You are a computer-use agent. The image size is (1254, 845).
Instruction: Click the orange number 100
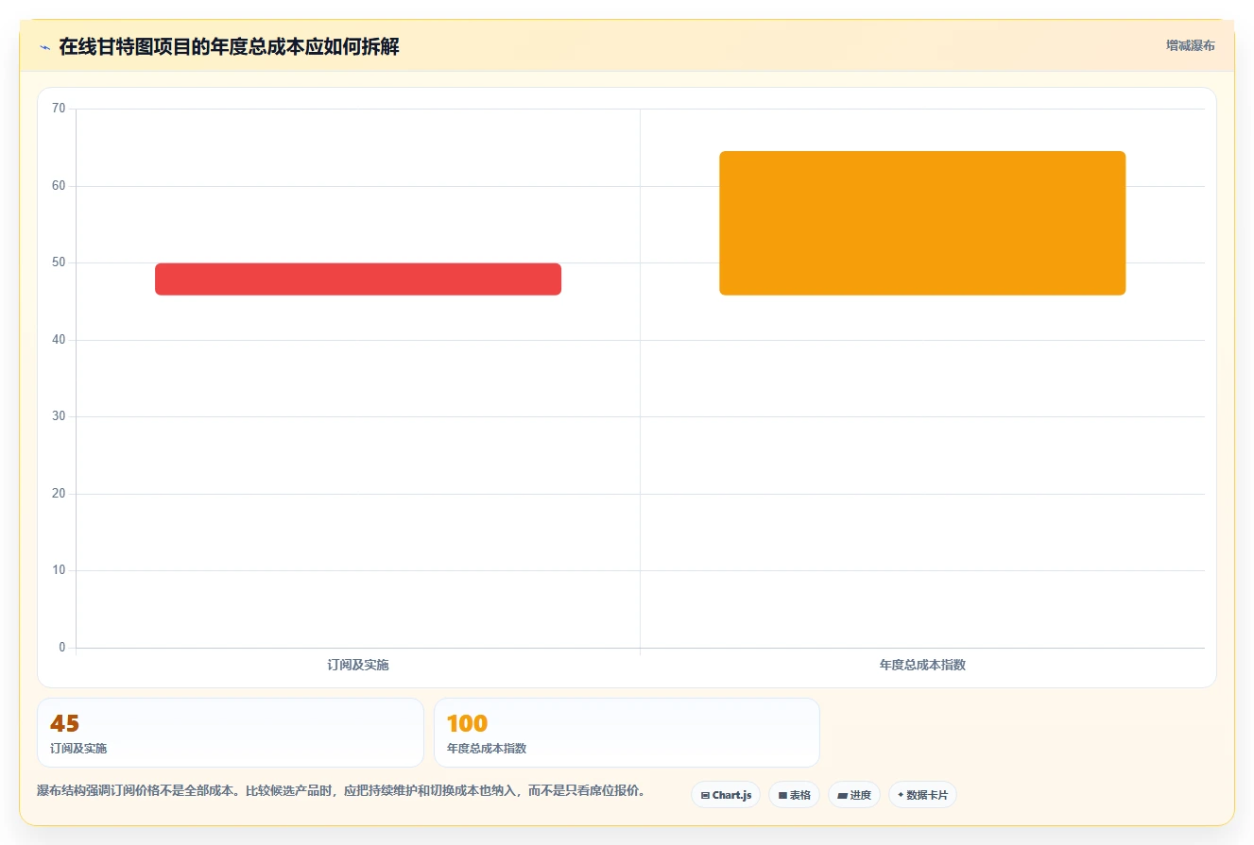click(x=467, y=724)
